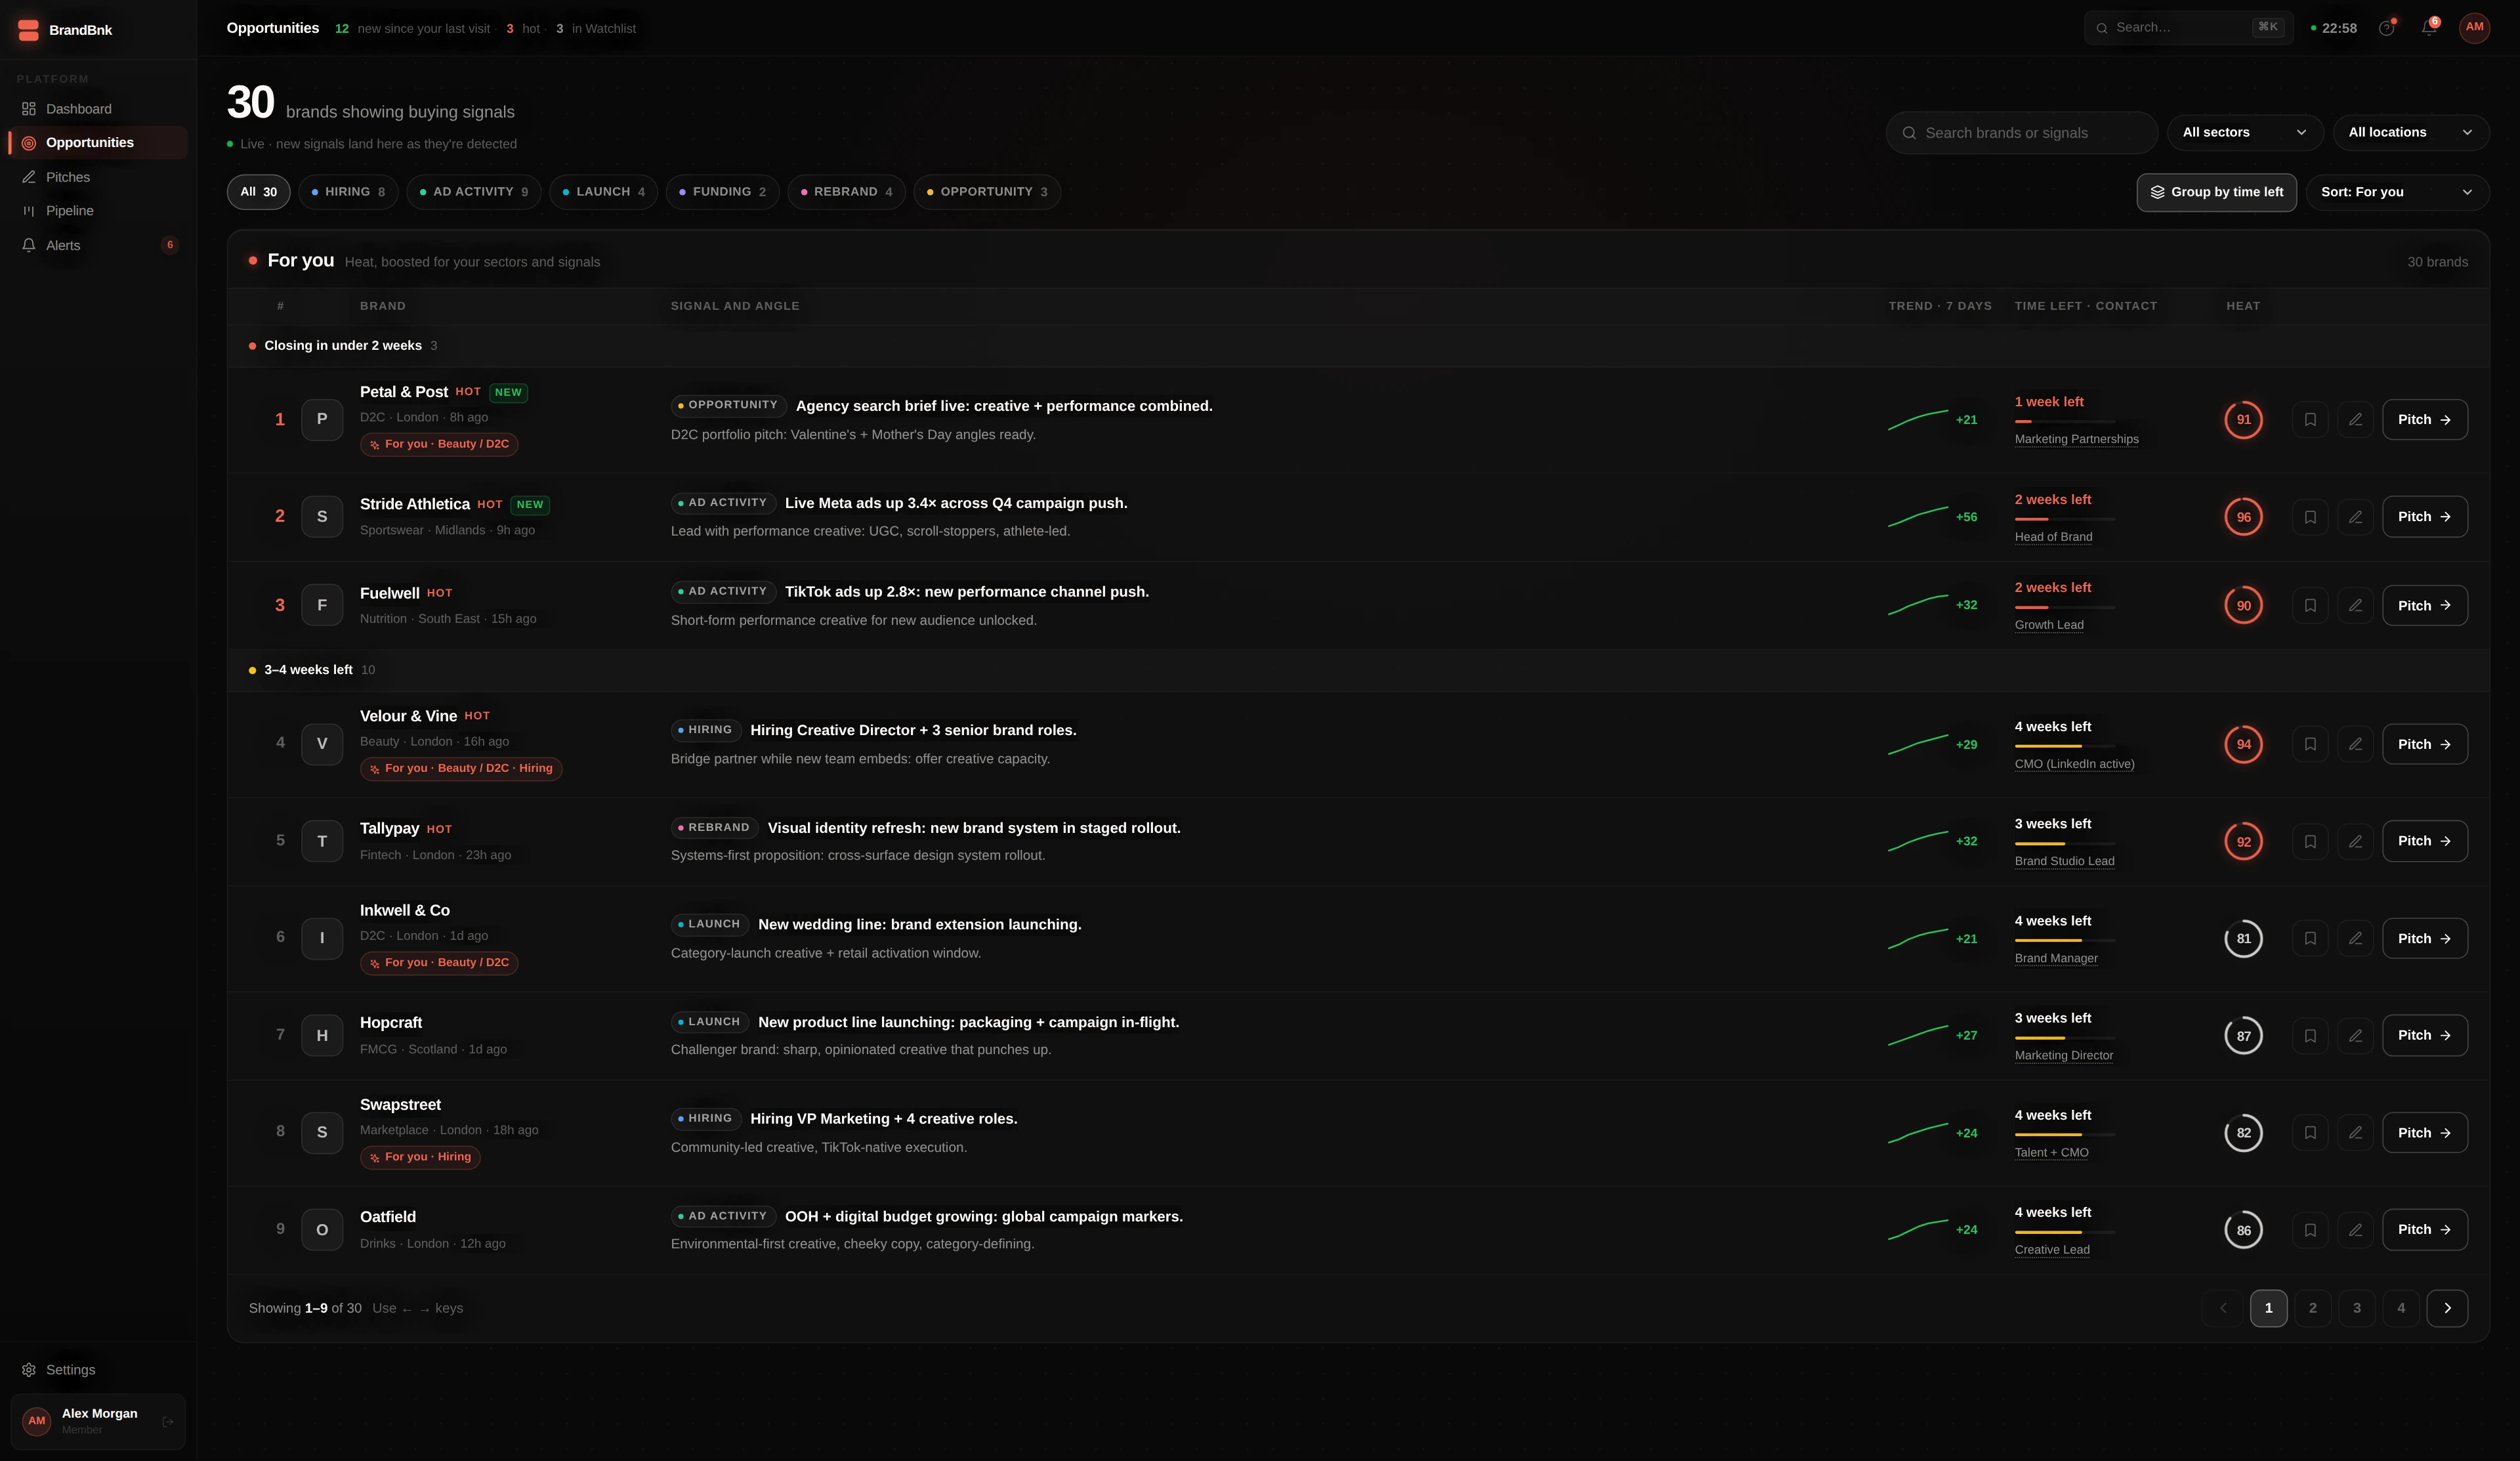This screenshot has height=1461, width=2520.
Task: Open Marketing Partnerships contact link
Action: [x=2076, y=440]
